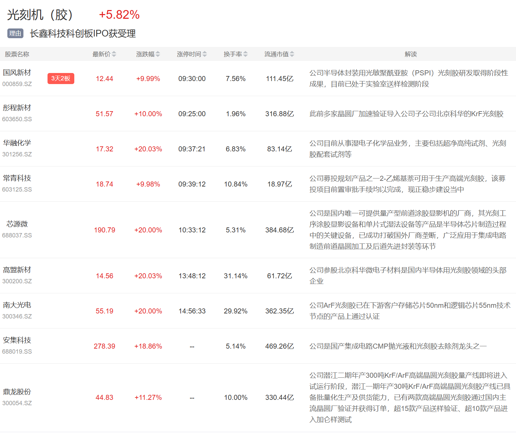Toggle sorting with the 换手率 arrows
This screenshot has height=433, width=516.
pyautogui.click(x=246, y=54)
